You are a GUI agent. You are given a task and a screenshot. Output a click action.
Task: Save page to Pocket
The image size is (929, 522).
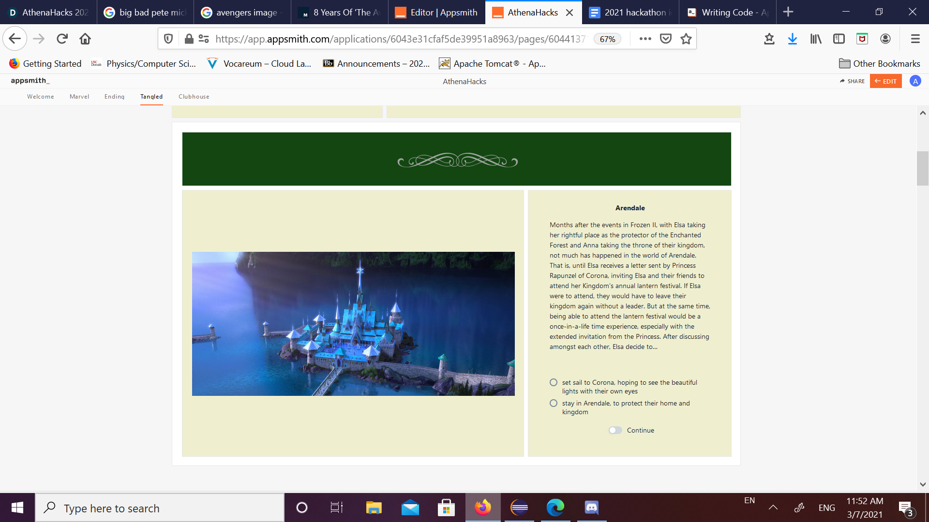(666, 39)
